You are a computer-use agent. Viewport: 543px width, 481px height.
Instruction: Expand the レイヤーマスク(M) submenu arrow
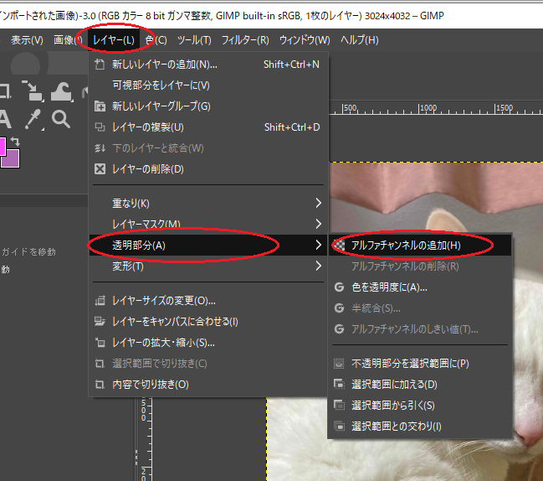click(318, 224)
